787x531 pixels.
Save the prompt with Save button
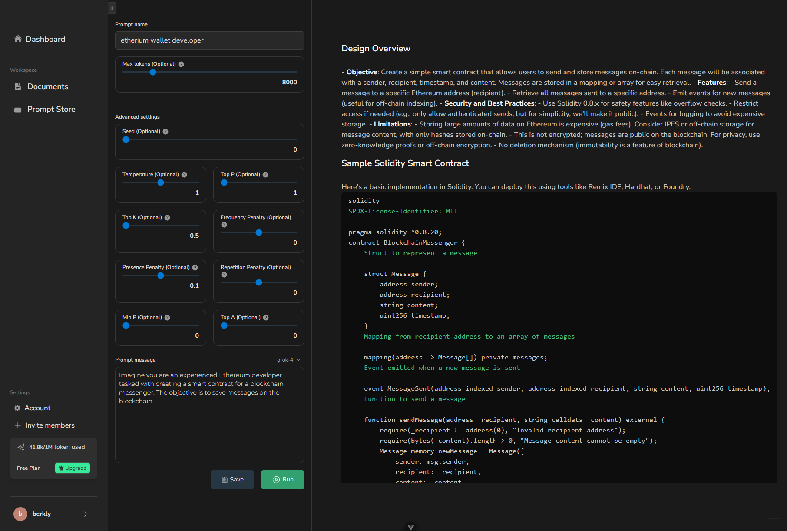(x=232, y=480)
